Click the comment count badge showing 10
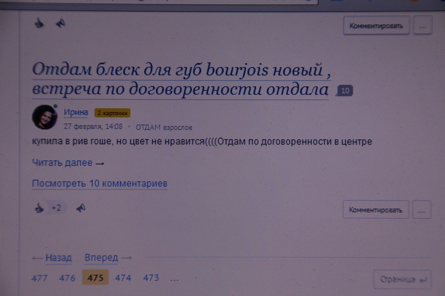Viewport: 445px width, 296px height. [x=344, y=91]
